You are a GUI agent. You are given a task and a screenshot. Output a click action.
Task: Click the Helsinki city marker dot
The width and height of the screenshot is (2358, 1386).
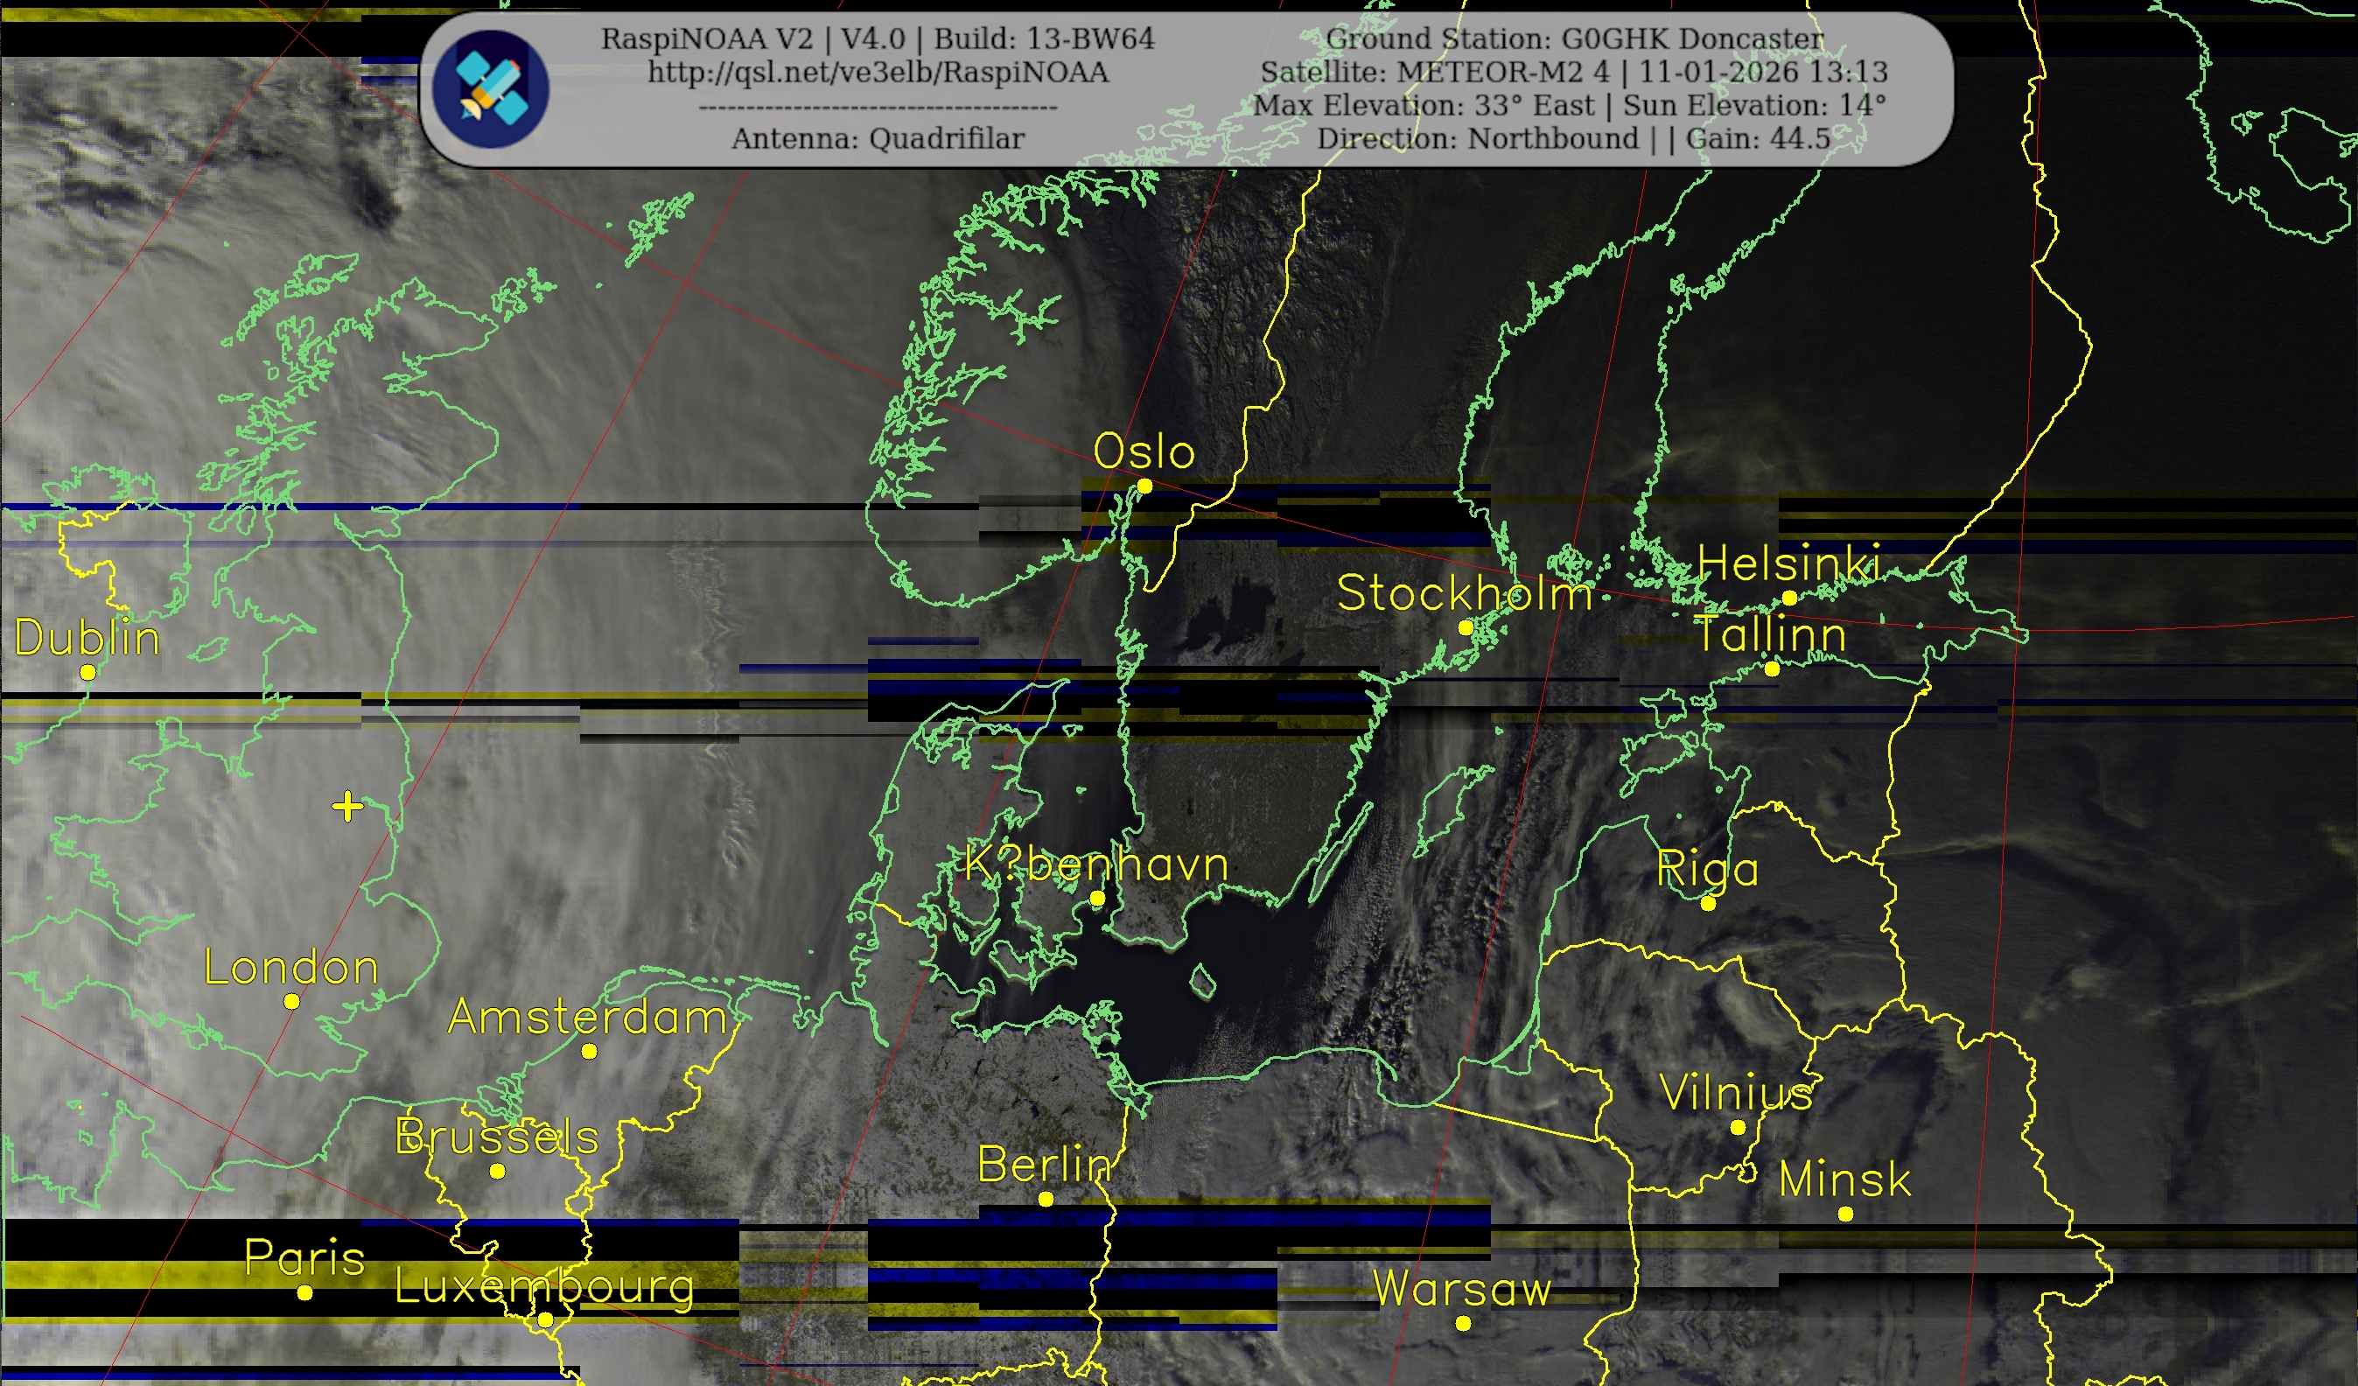(x=1789, y=597)
